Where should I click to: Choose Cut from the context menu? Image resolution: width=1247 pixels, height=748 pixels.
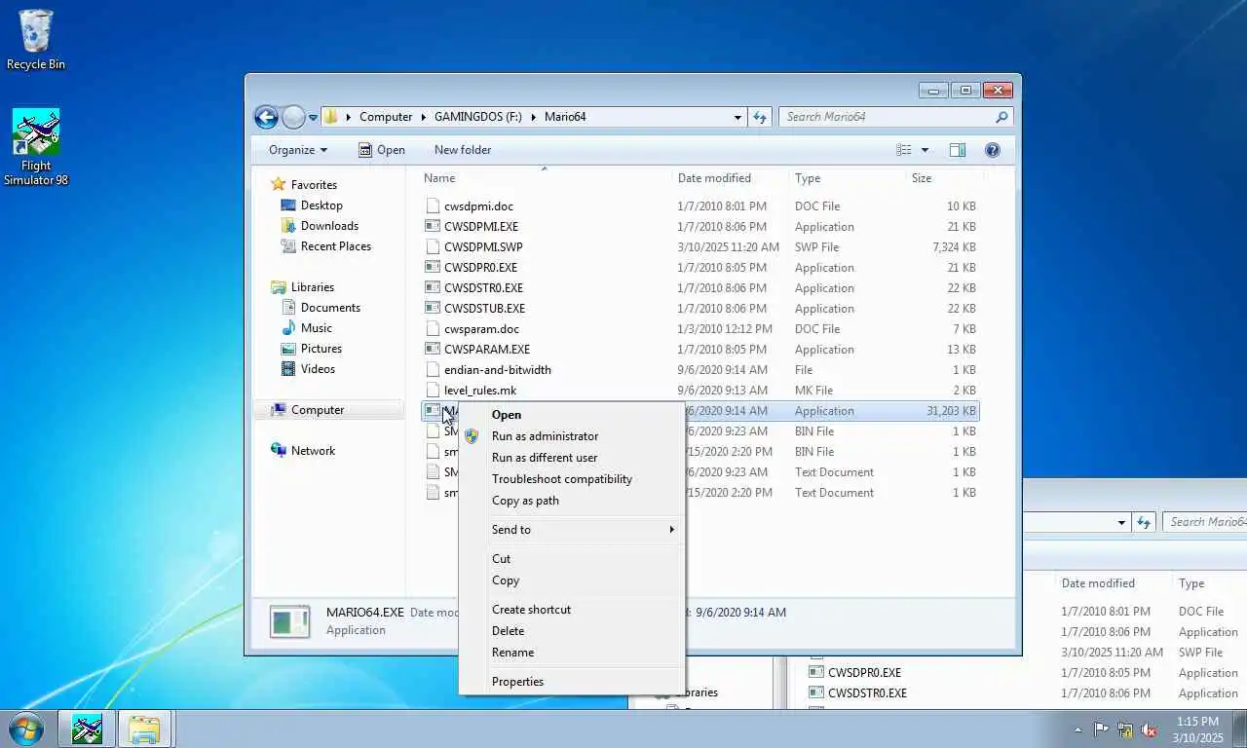[x=572, y=559]
